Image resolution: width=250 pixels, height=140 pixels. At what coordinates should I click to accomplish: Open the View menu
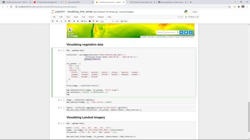tap(68, 17)
